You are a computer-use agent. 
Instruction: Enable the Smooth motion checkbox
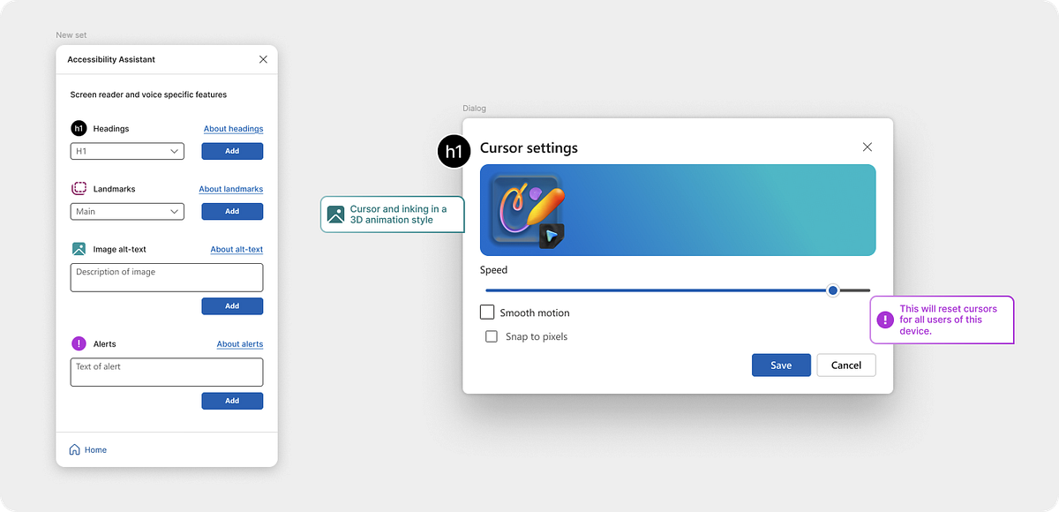coord(487,312)
